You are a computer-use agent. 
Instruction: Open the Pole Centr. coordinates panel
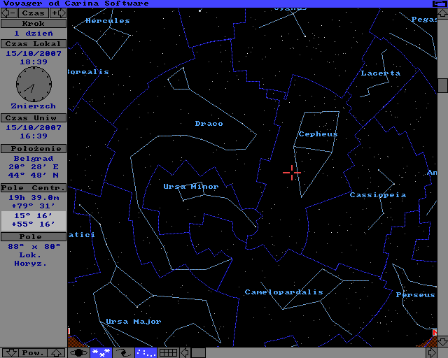(x=33, y=187)
